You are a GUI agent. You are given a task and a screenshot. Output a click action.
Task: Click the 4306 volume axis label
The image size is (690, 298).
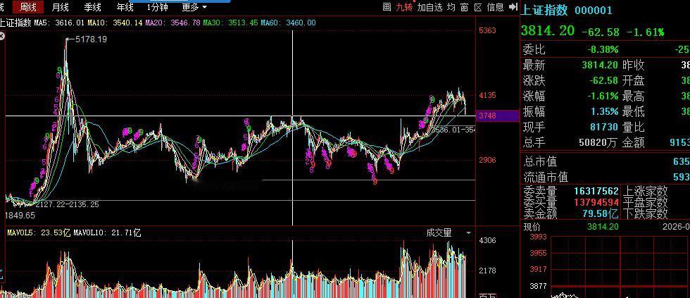coord(487,240)
